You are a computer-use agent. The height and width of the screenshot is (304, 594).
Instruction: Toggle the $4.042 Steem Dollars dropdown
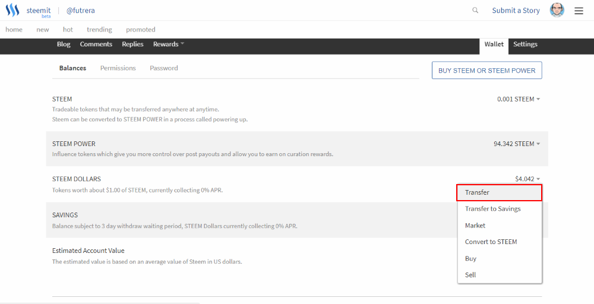coord(527,179)
